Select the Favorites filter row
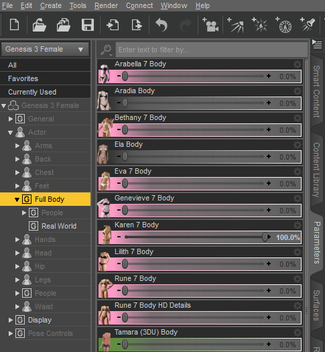Screen dimensions: 325x352 pyautogui.click(x=45, y=78)
